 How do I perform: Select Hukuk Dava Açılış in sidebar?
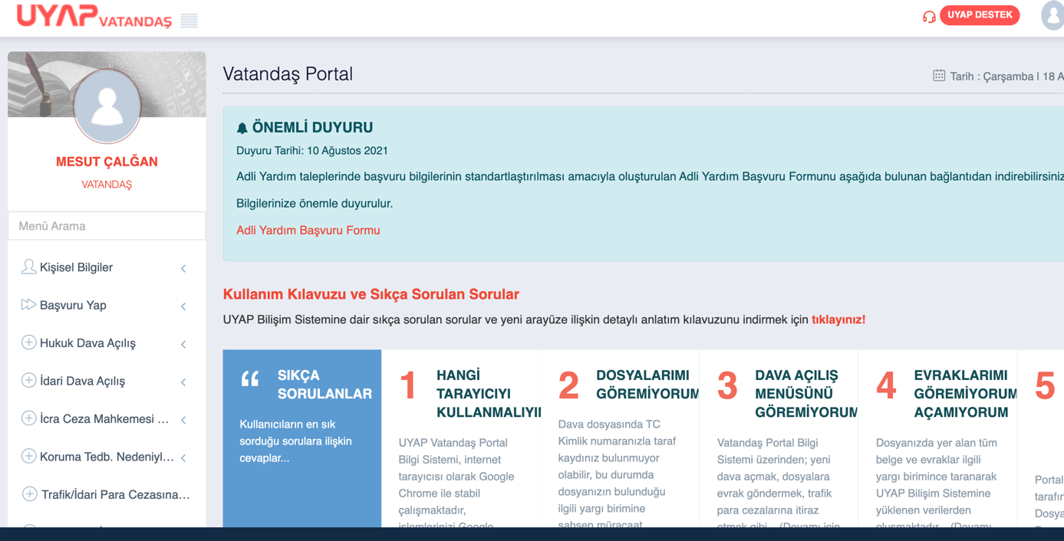pos(107,343)
